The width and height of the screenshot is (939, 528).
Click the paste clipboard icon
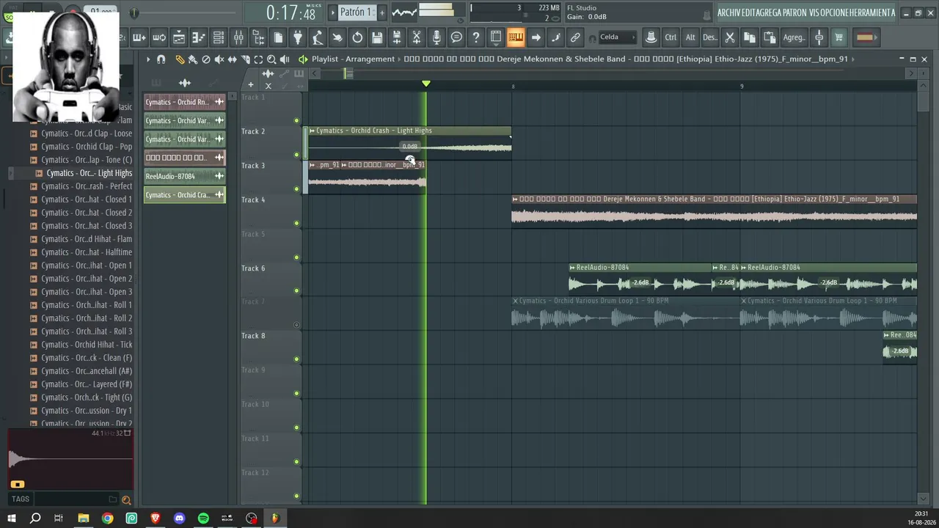pos(770,37)
